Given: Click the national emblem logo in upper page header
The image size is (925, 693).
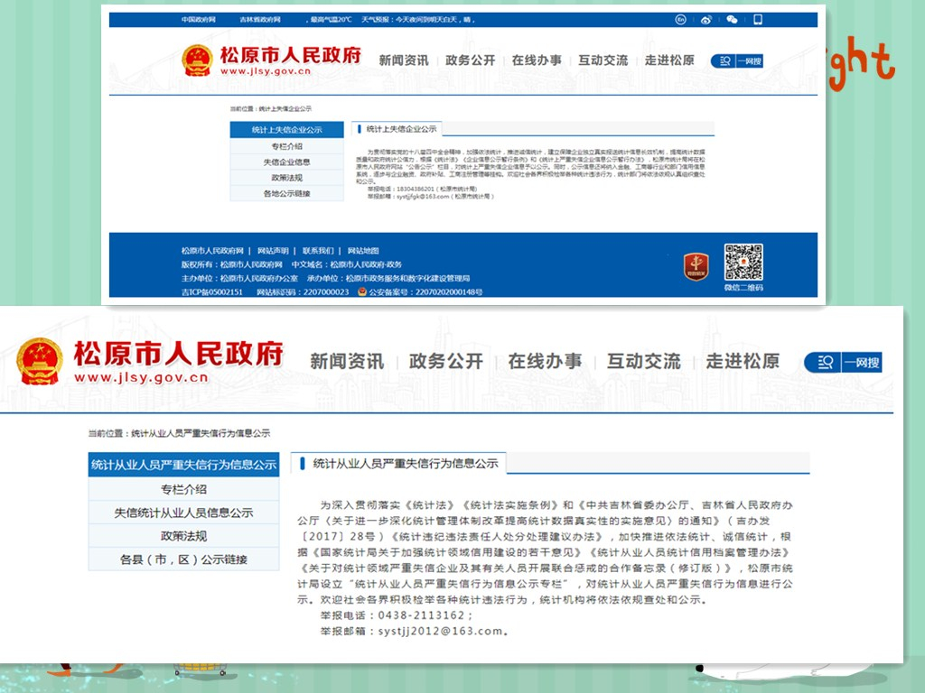Looking at the screenshot, I should (x=197, y=60).
